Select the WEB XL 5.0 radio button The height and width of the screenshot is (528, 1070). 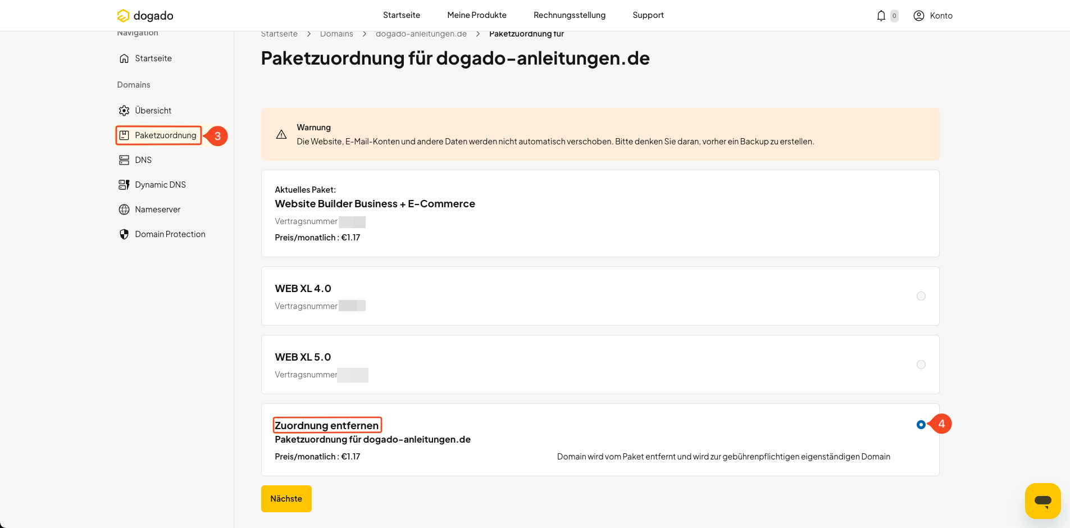point(921,365)
